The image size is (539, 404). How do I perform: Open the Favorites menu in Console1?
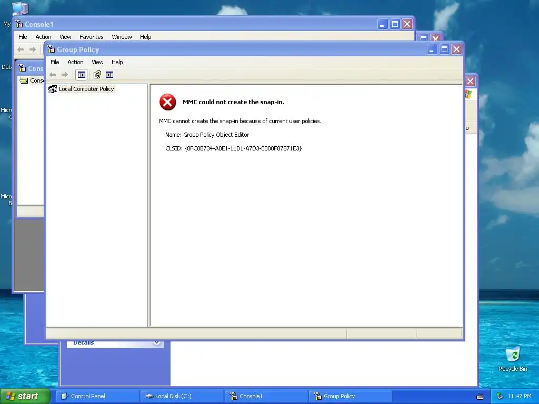92,37
